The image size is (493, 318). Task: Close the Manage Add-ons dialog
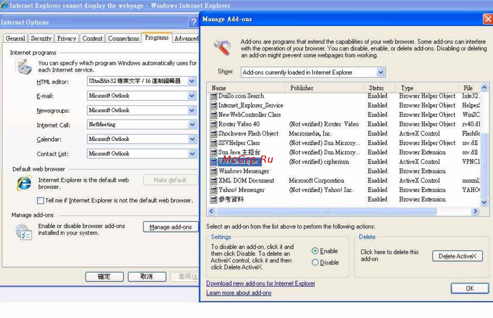pos(488,19)
